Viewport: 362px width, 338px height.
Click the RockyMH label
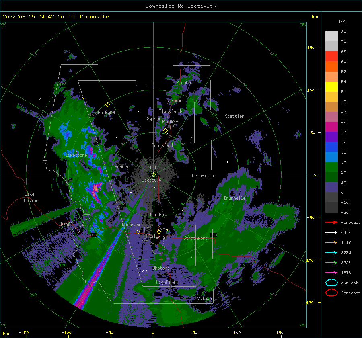pos(106,113)
